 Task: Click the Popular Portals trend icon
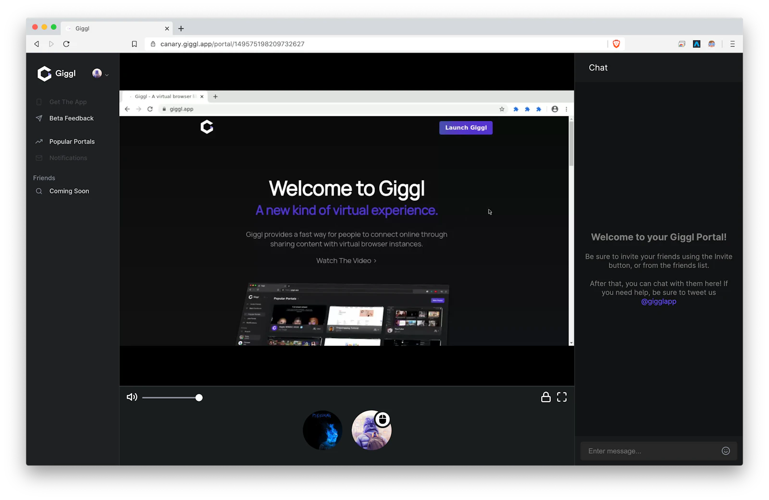pyautogui.click(x=39, y=142)
